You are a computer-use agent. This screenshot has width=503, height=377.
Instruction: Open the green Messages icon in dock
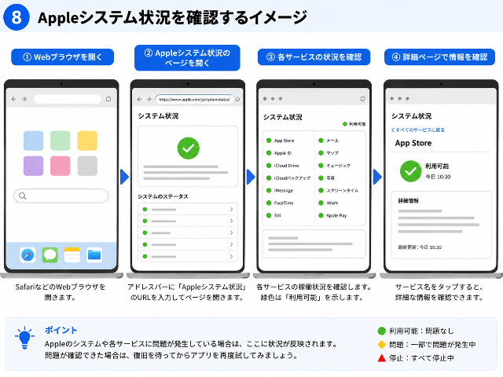(50, 254)
